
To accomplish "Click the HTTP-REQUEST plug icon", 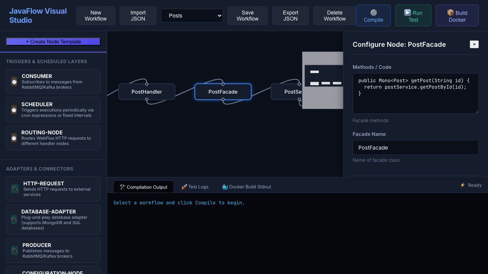I will [15, 189].
